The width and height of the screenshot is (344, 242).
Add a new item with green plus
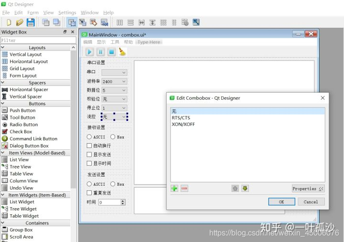174,188
